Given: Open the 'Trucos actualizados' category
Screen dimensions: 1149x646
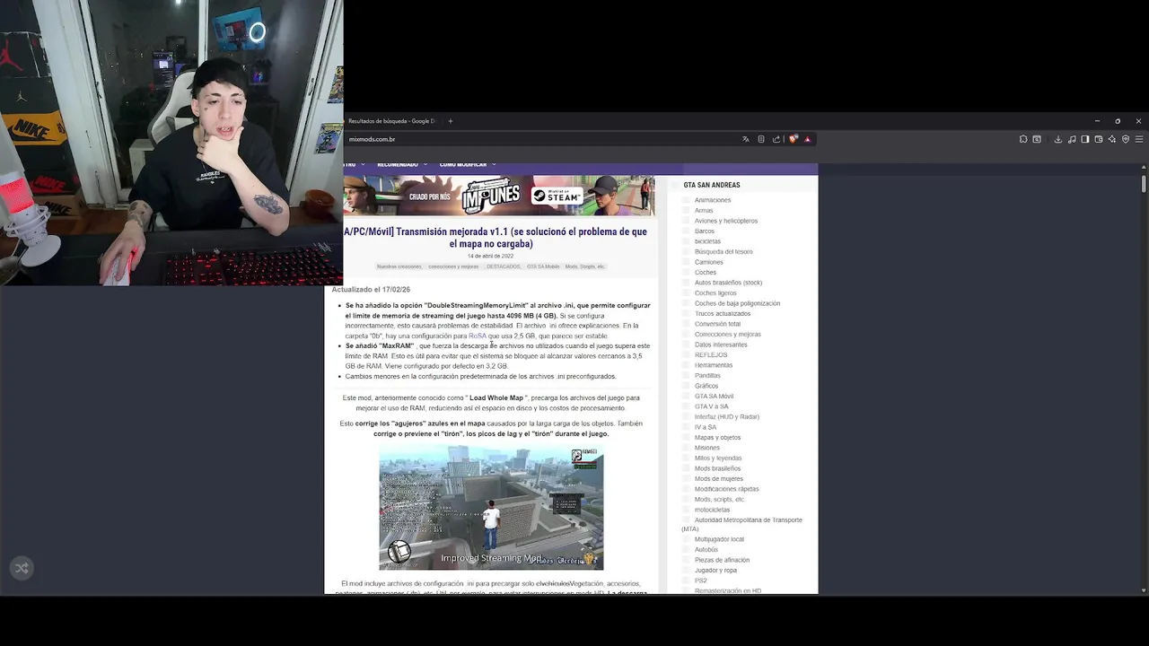Looking at the screenshot, I should (x=723, y=314).
